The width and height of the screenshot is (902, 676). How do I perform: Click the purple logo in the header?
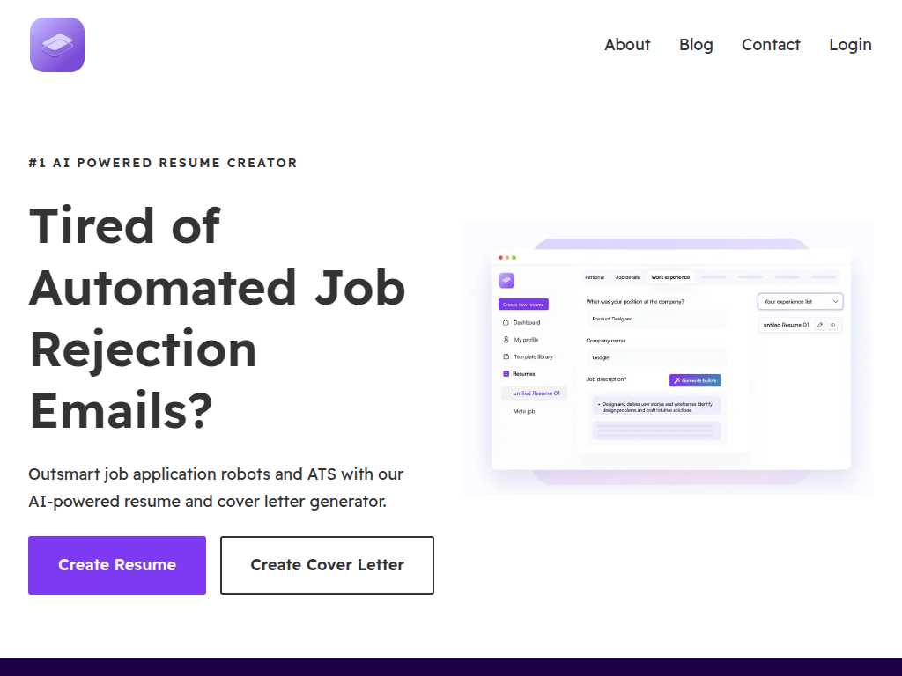coord(57,45)
